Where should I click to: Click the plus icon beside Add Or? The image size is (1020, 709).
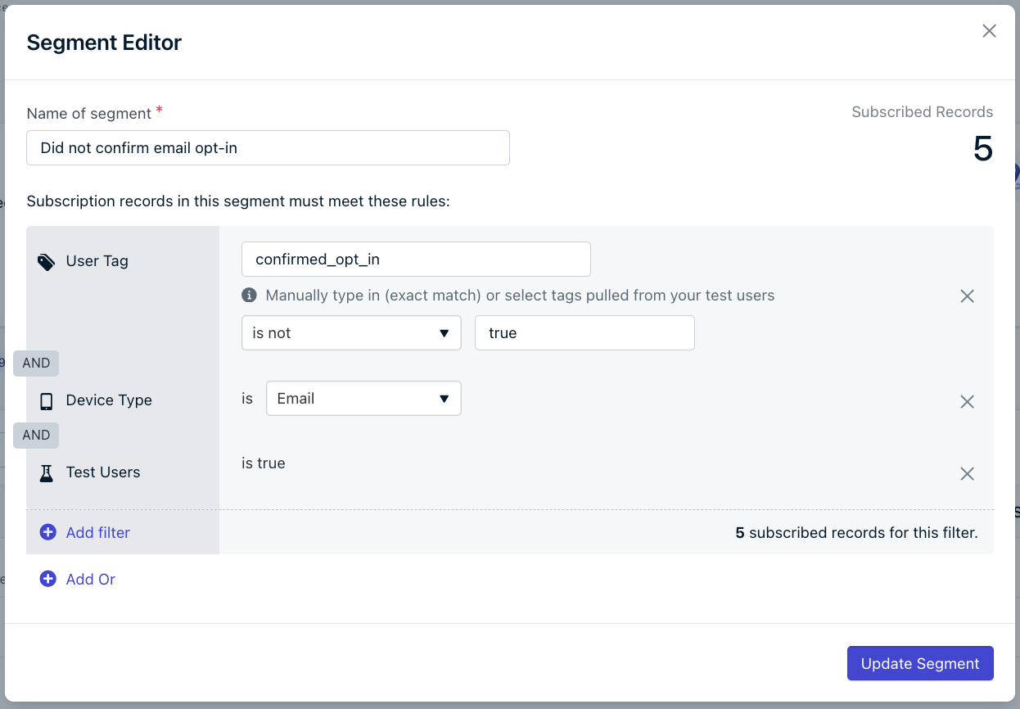pyautogui.click(x=48, y=579)
